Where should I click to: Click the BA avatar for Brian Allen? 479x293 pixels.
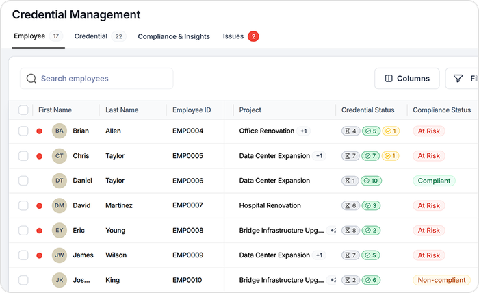tap(60, 131)
